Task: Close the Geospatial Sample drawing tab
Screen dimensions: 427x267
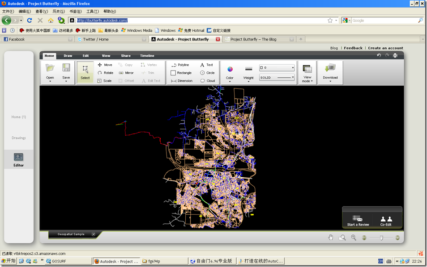Action: coord(94,234)
